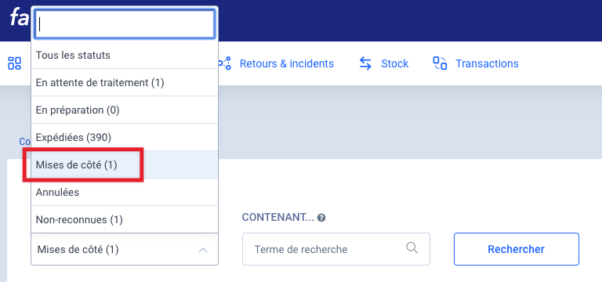Click the dashboard grid icon
This screenshot has height=282, width=602.
[15, 63]
